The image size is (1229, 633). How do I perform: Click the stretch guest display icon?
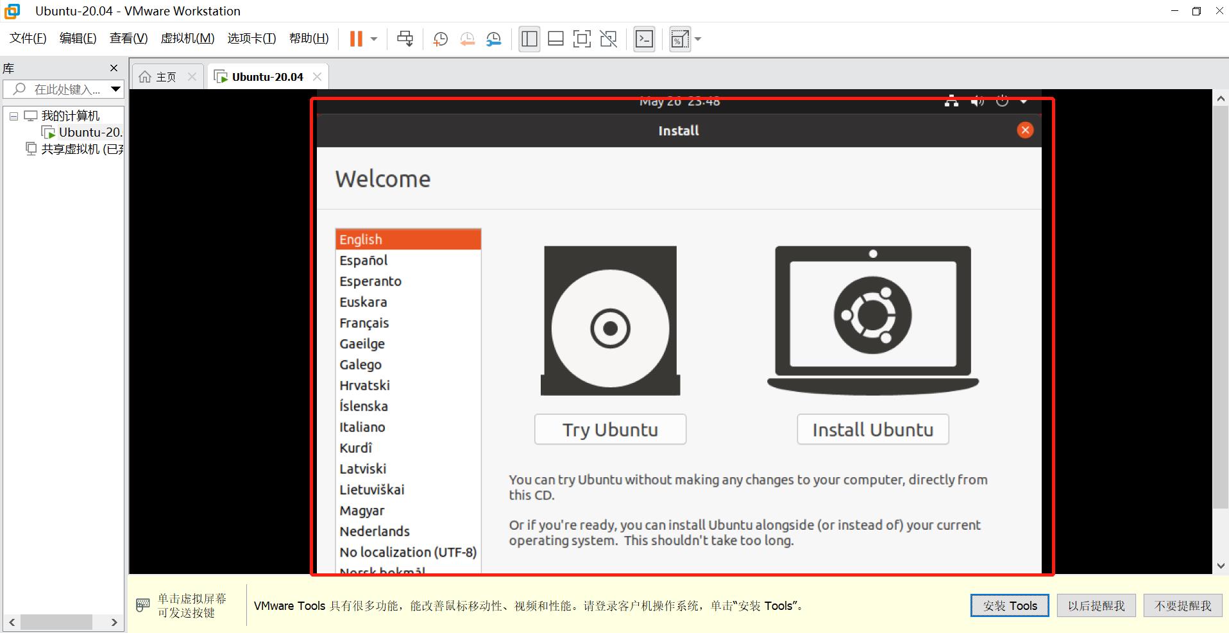[x=679, y=39]
